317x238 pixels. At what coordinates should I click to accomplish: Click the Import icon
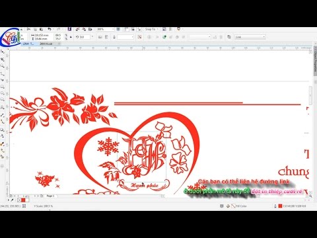tap(77, 29)
